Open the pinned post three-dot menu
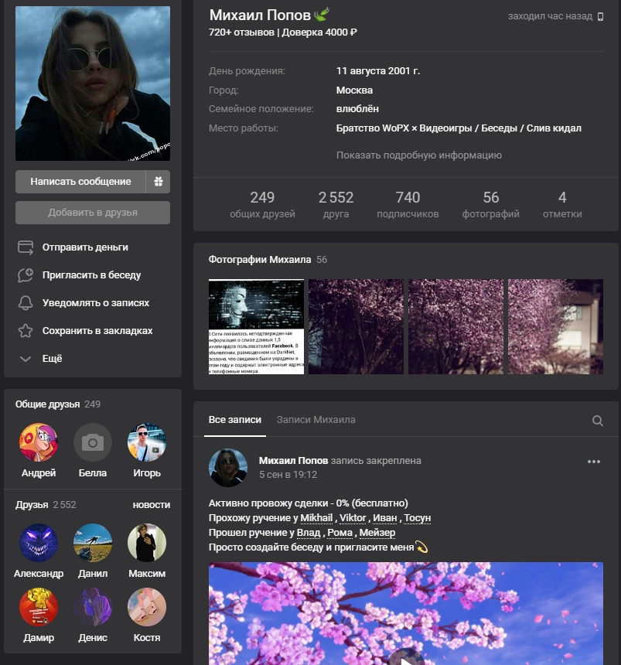This screenshot has width=621, height=665. click(x=593, y=462)
